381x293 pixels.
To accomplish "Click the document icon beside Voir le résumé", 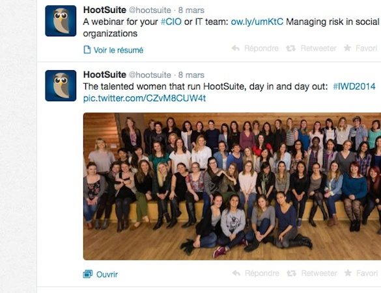I will tap(87, 49).
